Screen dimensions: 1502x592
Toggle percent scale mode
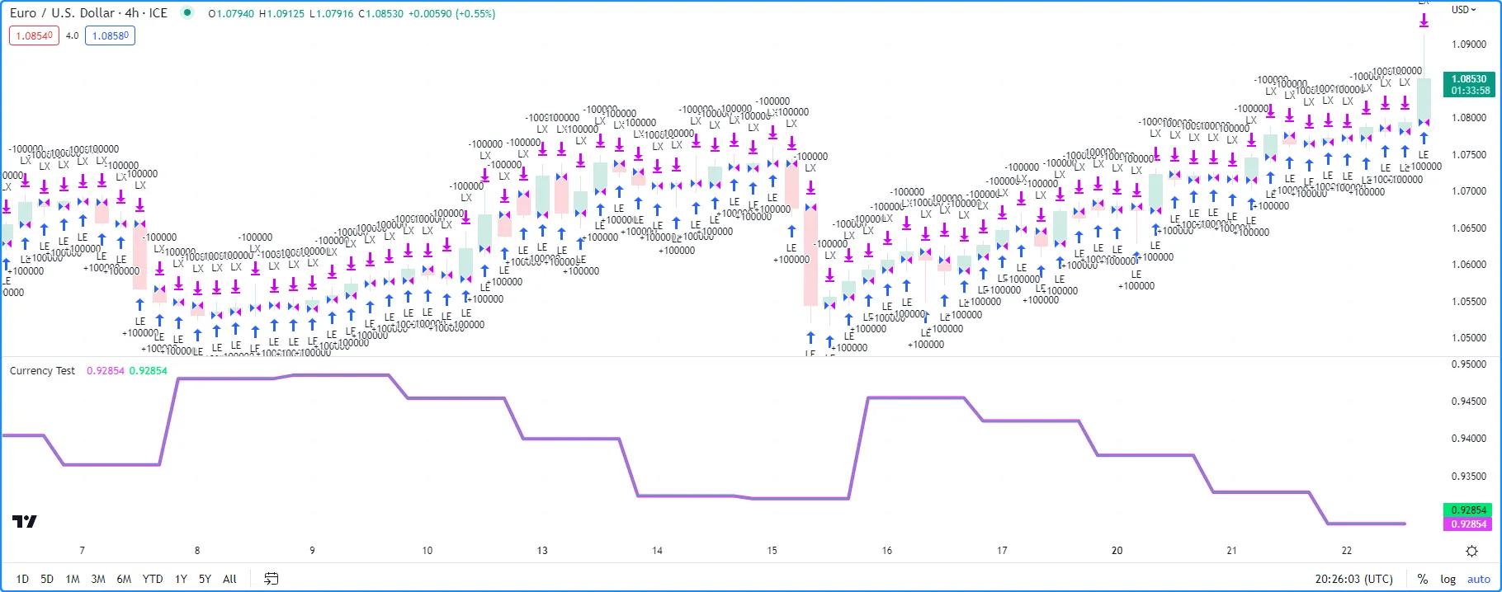click(1422, 579)
